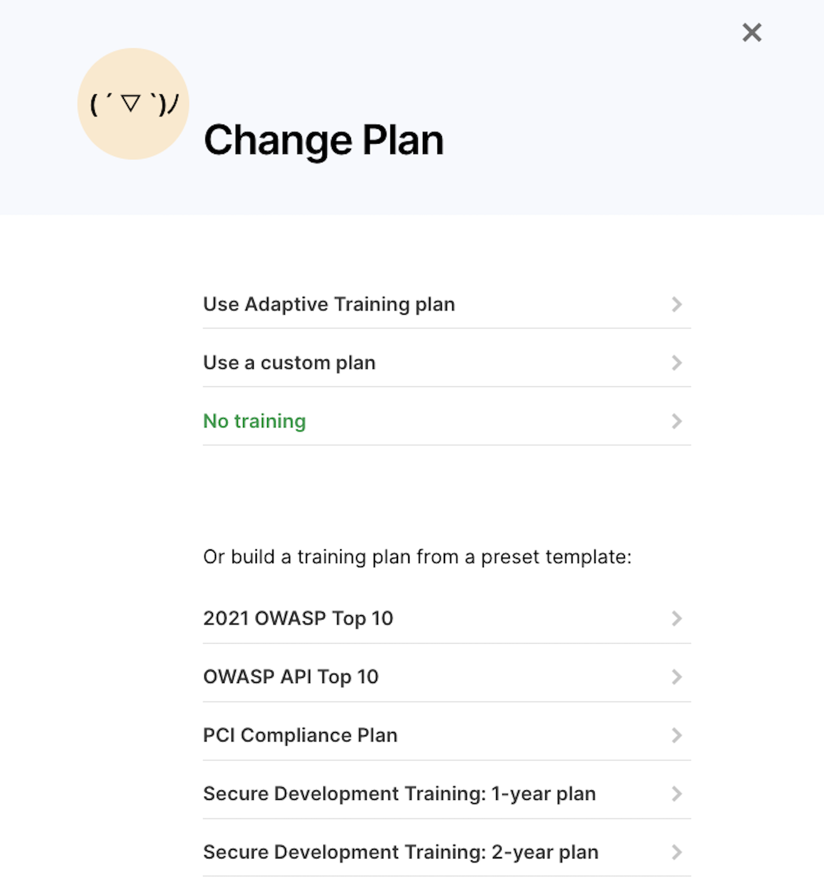This screenshot has height=887, width=824.
Task: Click the Change Plan heading
Action: (x=324, y=141)
